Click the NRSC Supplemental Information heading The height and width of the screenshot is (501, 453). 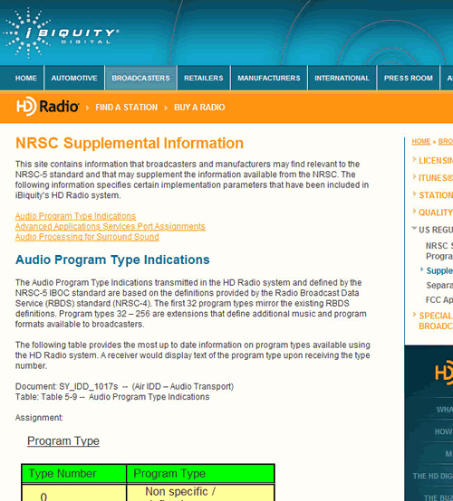click(x=130, y=143)
